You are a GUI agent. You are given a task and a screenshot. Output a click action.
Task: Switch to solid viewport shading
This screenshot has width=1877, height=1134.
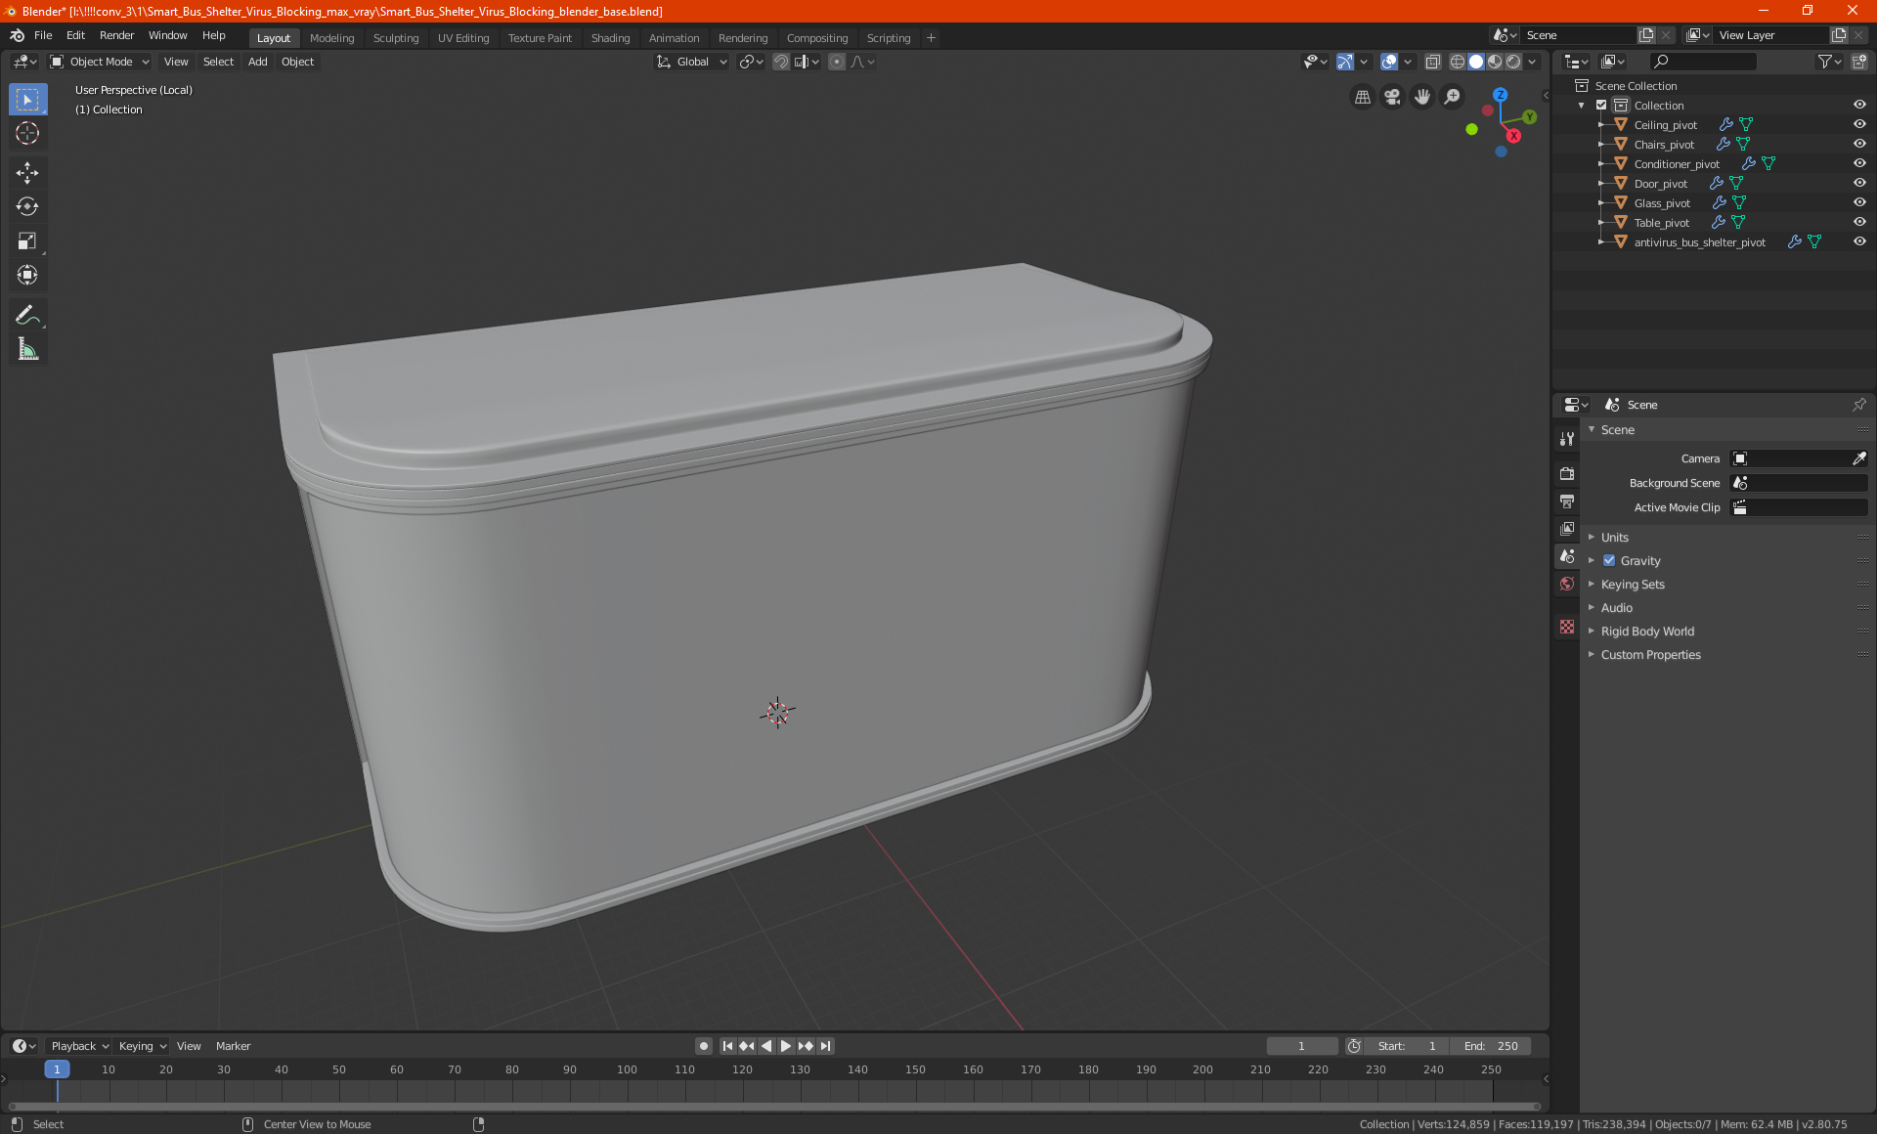(1476, 62)
